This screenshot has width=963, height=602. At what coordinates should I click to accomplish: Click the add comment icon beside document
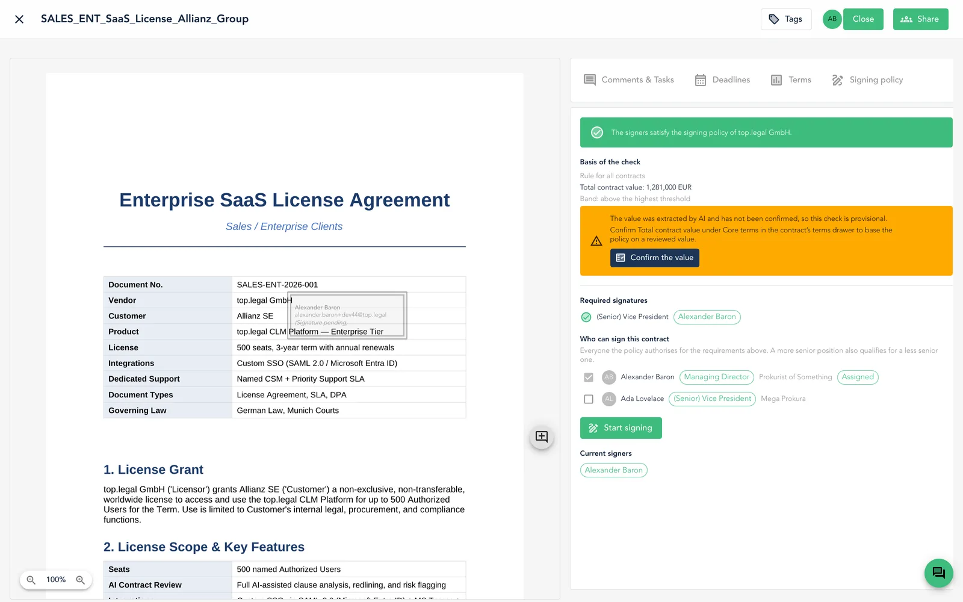tap(542, 437)
